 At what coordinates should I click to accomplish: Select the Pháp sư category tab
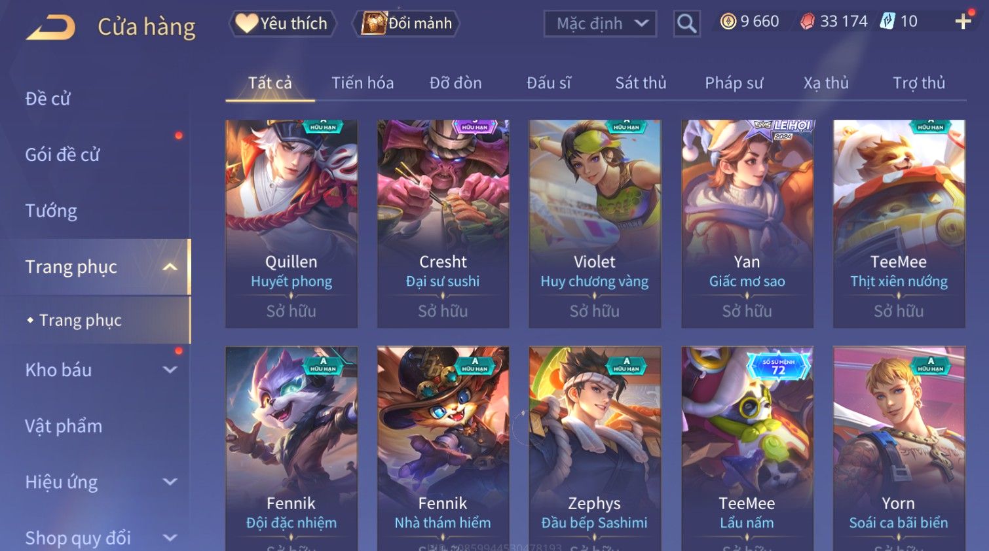point(734,83)
